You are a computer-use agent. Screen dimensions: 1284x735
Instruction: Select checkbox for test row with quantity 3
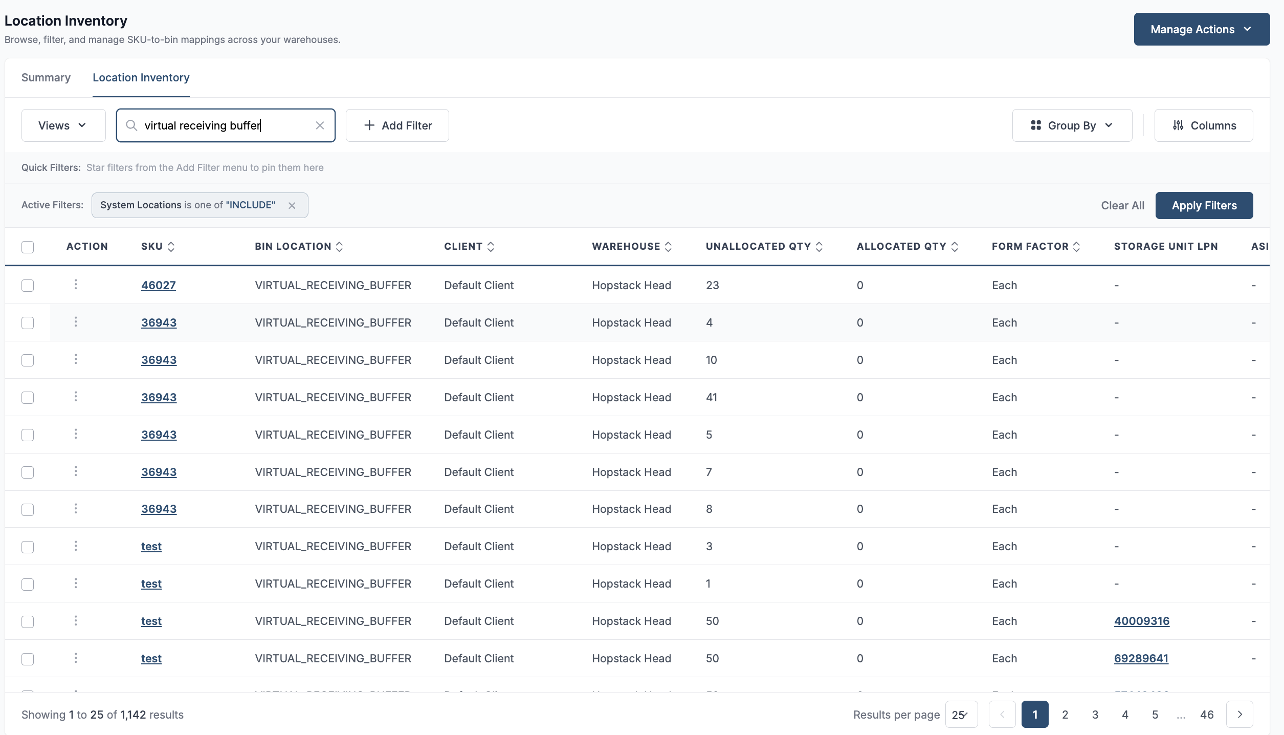[x=28, y=547]
